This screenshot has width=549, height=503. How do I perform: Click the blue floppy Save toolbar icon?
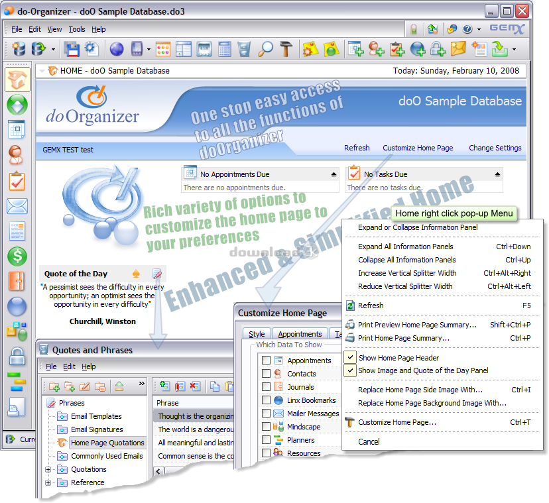[x=72, y=49]
